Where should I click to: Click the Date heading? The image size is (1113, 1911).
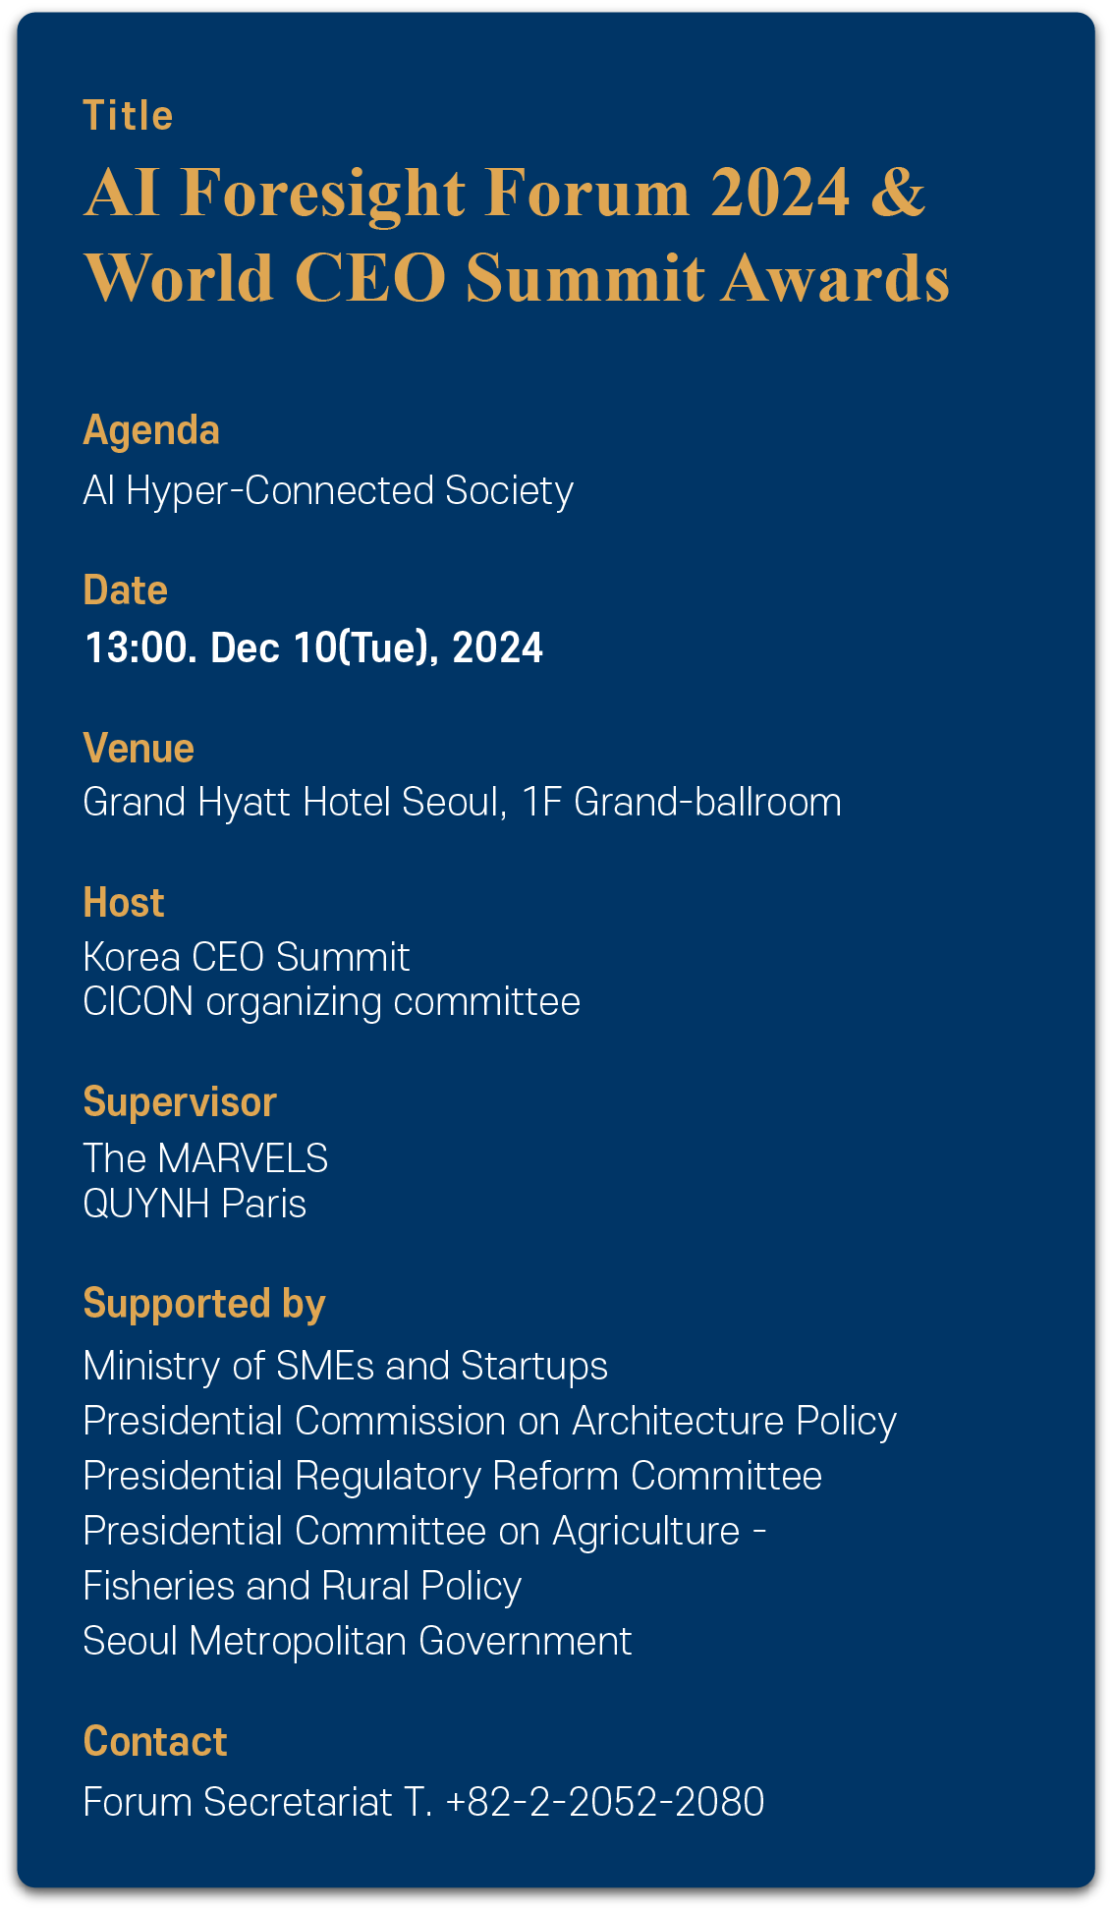(x=126, y=590)
